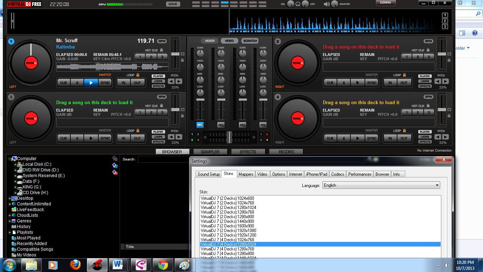Image resolution: width=483 pixels, height=272 pixels.
Task: Open Firefox from the taskbar
Action: [75, 265]
